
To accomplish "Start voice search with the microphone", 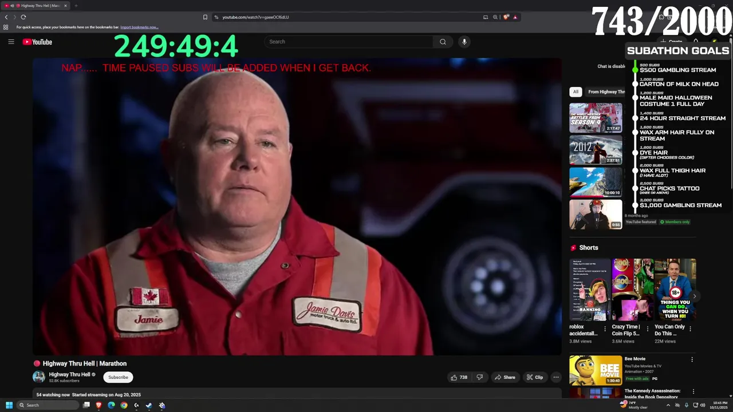I will pyautogui.click(x=464, y=42).
